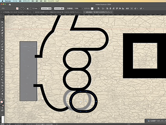Expand the opacity 100% arrow
Screen dimensions: 166x125
point(82,8)
